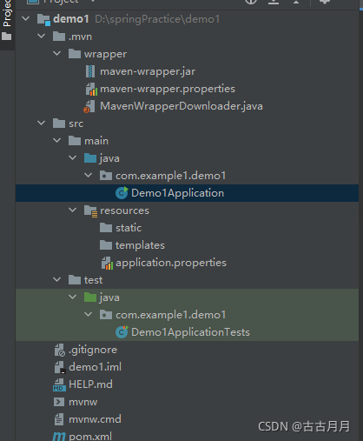The image size is (363, 441).
Task: Collapse the blue java source folder chevron
Action: (73, 158)
